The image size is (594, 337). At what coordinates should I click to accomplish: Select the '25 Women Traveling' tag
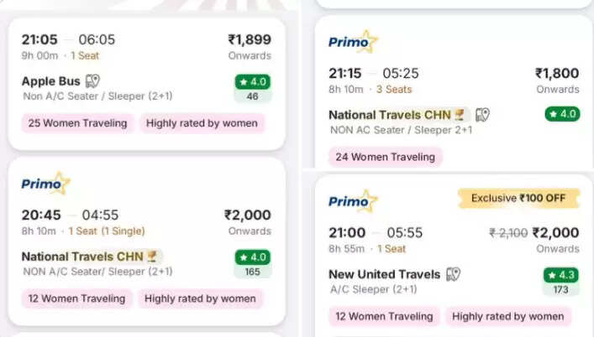77,123
